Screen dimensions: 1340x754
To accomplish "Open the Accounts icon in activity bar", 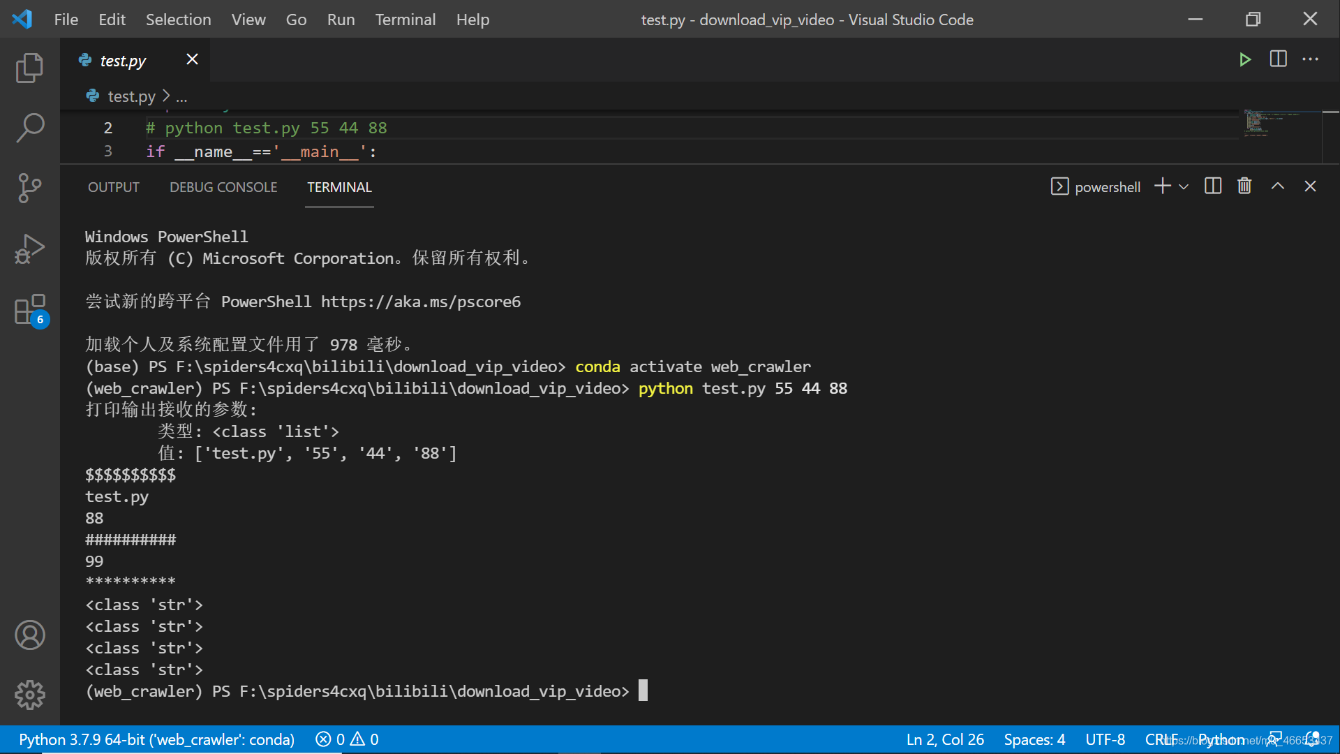I will point(29,635).
